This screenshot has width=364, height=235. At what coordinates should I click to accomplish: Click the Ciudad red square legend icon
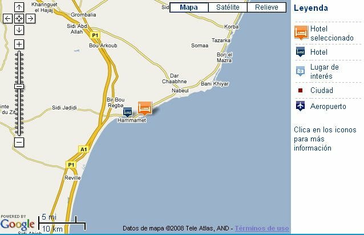click(301, 90)
